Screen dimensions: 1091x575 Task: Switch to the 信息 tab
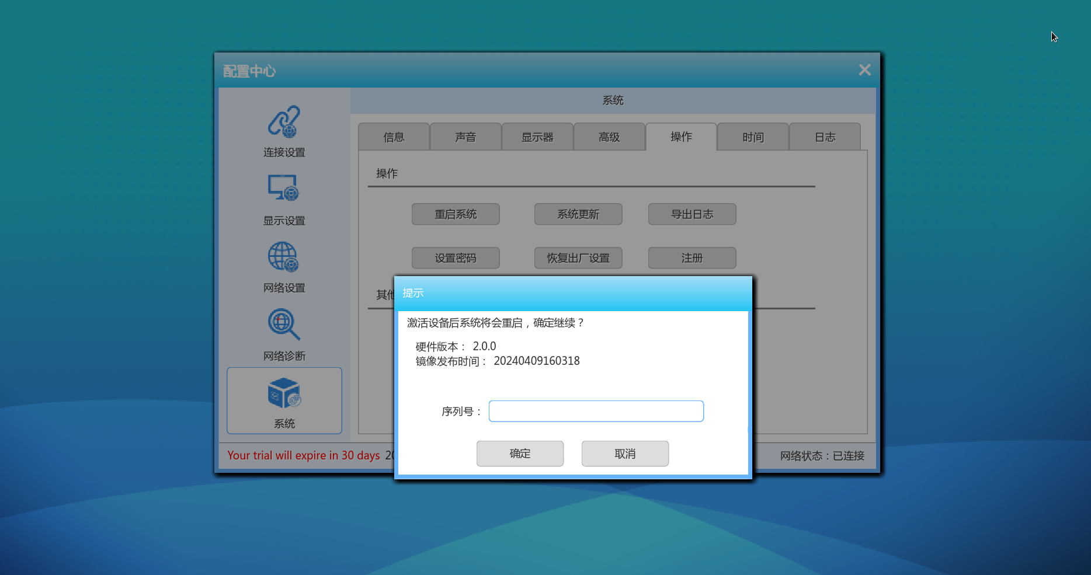coord(394,137)
